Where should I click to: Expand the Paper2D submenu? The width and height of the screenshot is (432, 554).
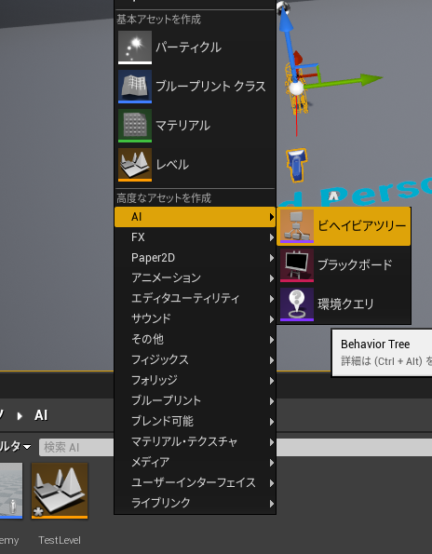195,258
